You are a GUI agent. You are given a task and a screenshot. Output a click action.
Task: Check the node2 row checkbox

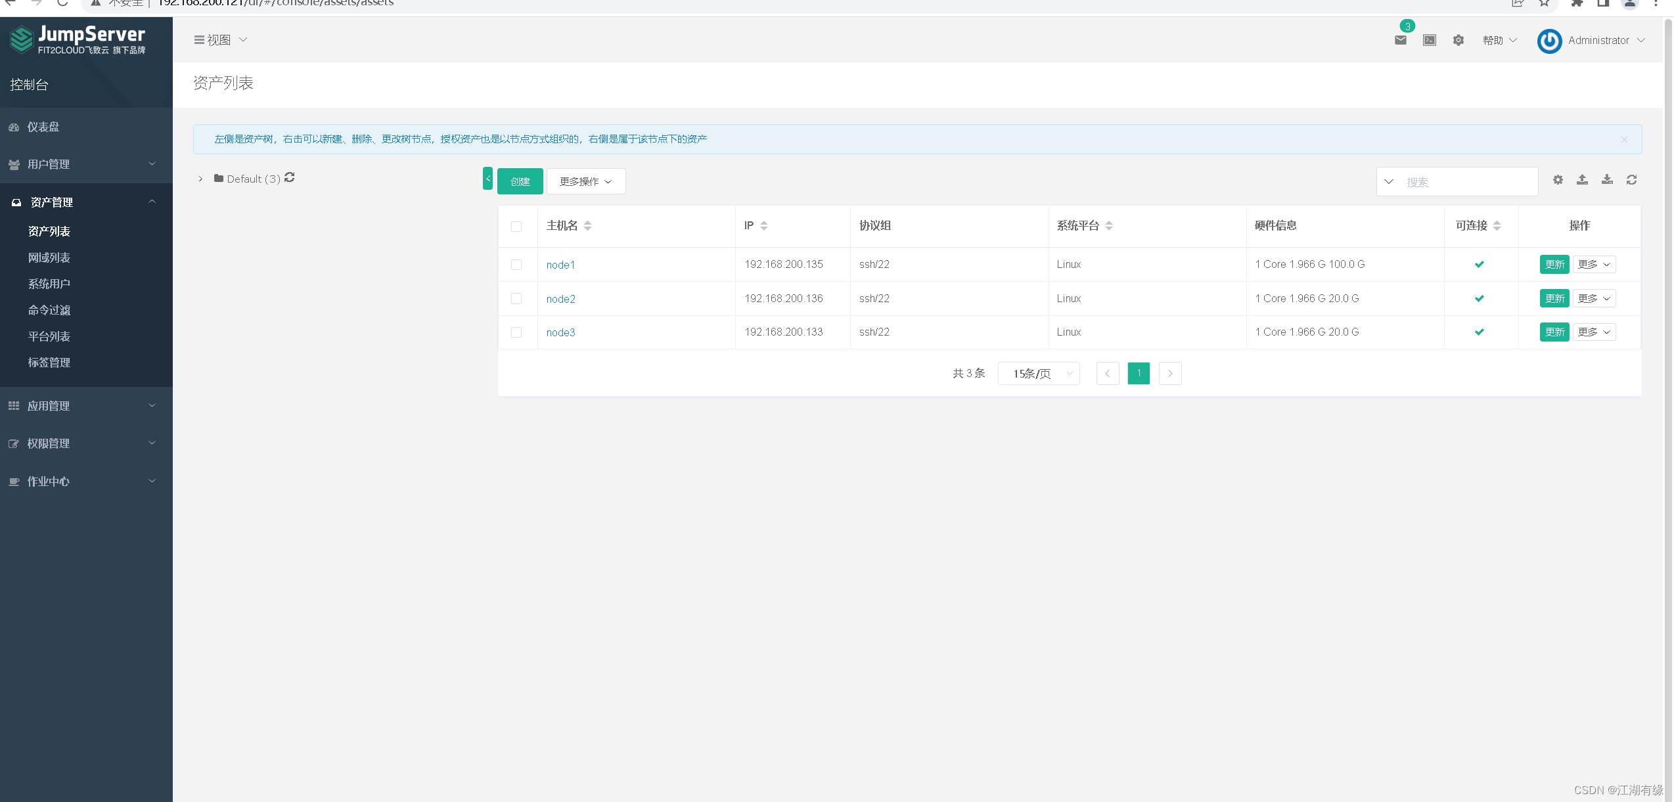(x=516, y=299)
